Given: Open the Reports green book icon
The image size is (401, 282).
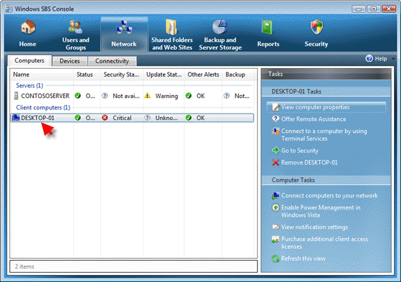Looking at the screenshot, I should (x=268, y=28).
